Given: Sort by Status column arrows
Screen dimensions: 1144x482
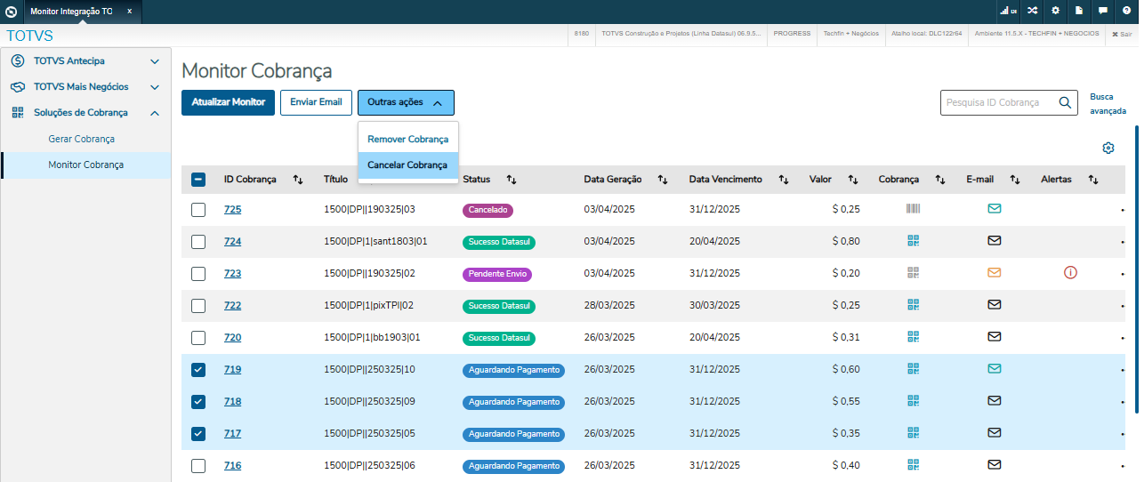Looking at the screenshot, I should 512,180.
